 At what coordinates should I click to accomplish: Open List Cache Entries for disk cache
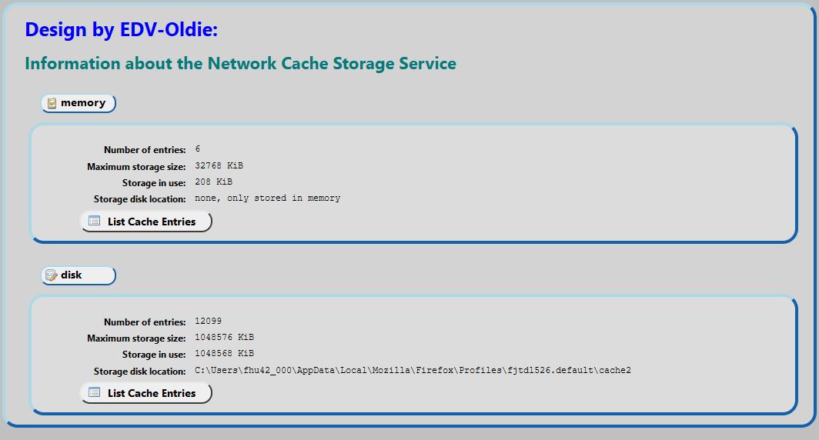pyautogui.click(x=146, y=393)
